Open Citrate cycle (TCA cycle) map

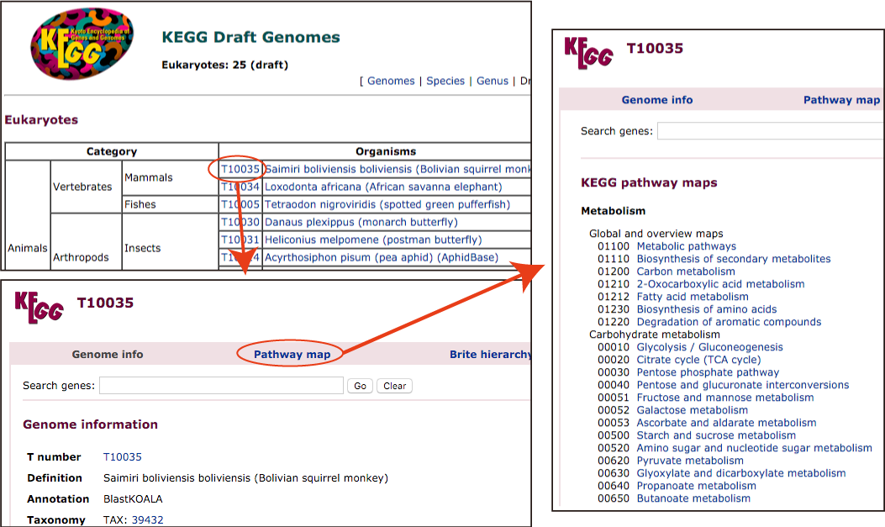698,360
